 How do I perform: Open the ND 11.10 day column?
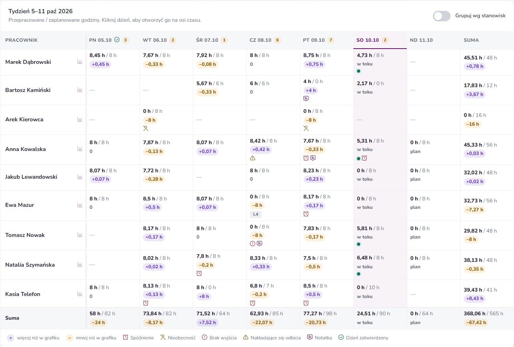pyautogui.click(x=433, y=40)
